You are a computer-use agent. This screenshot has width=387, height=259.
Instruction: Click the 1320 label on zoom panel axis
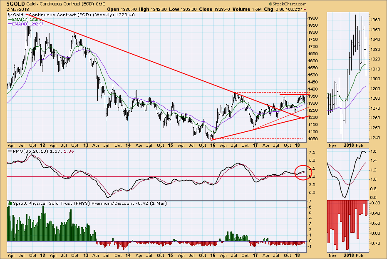coord(375,59)
